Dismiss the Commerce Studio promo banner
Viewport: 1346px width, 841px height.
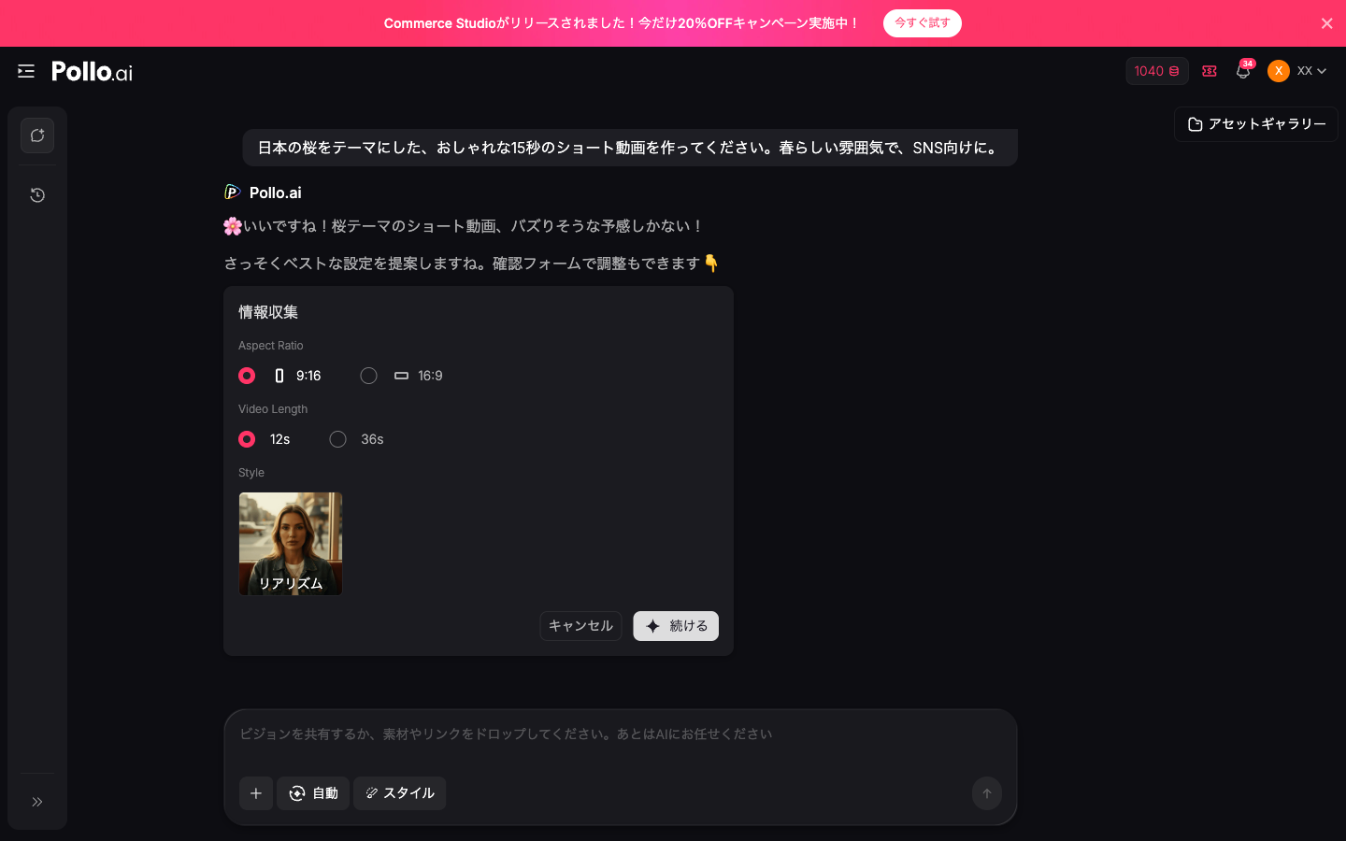click(x=1327, y=23)
